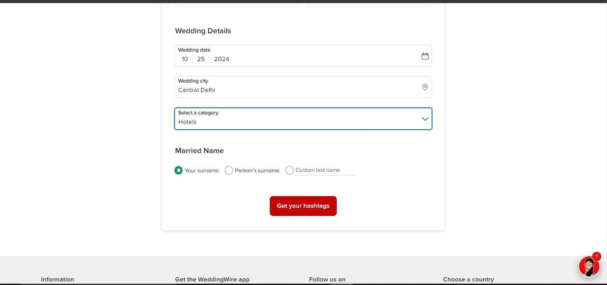Click the month value 10 in Wedding date
The width and height of the screenshot is (607, 285).
(x=185, y=59)
